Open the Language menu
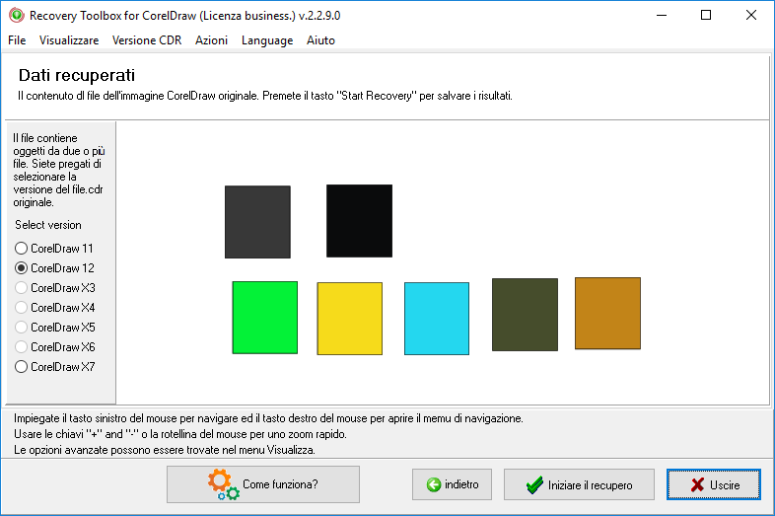The width and height of the screenshot is (775, 516). (267, 40)
